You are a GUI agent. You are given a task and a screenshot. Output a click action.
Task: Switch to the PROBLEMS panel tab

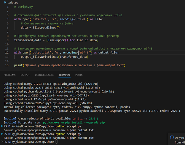pos(9,75)
